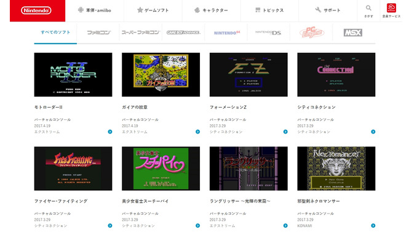Image resolution: width=412 pixels, height=232 pixels.
Task: Open the City Connection thumbnail
Action: tap(336, 74)
